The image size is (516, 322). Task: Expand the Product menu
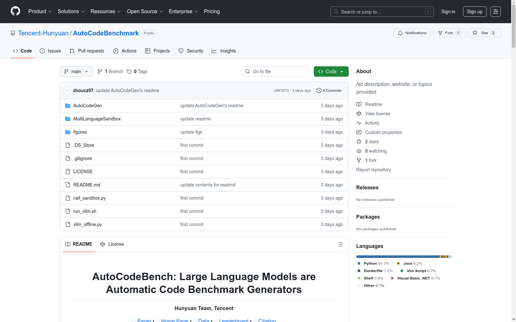40,12
